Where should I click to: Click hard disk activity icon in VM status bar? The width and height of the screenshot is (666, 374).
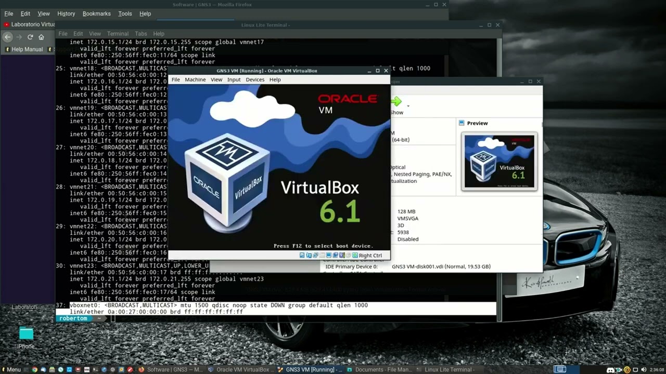click(302, 255)
